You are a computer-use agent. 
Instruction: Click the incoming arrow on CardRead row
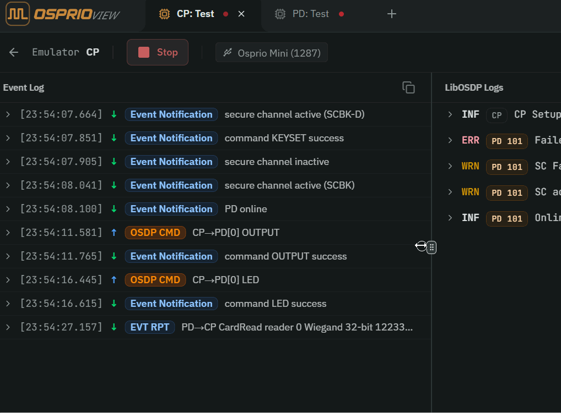coord(114,327)
